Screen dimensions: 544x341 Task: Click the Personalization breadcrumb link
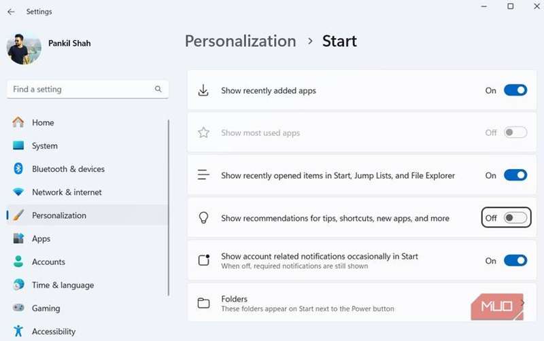pyautogui.click(x=241, y=41)
